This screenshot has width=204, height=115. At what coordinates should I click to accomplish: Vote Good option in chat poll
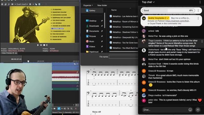[x=168, y=11]
